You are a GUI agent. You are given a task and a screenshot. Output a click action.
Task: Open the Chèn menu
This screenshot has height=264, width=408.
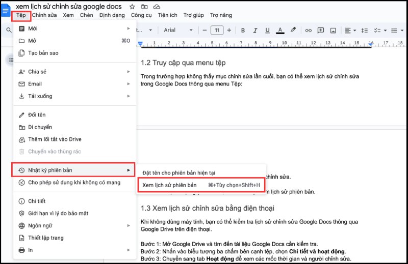86,15
